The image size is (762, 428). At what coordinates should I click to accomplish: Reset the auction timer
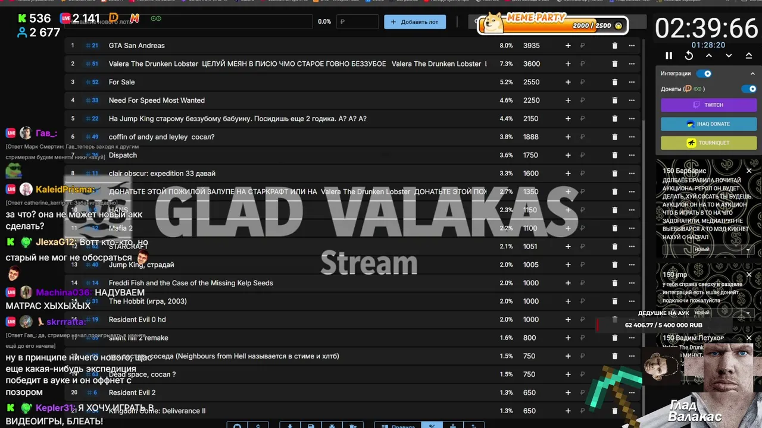689,55
